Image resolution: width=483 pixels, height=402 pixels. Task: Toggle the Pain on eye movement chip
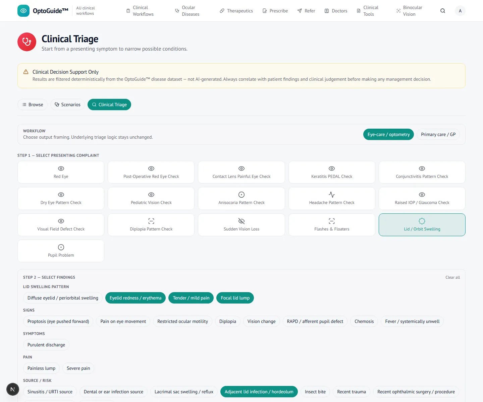point(123,321)
